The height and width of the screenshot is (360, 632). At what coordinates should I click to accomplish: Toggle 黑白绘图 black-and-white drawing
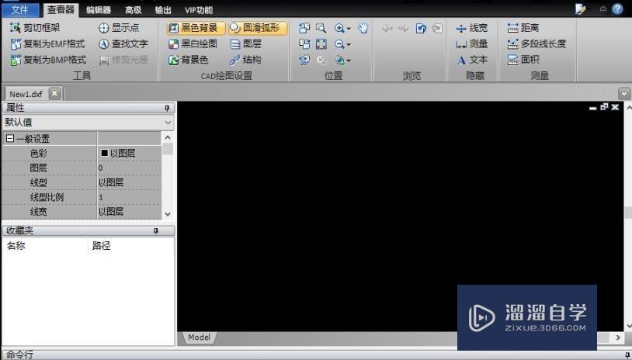tap(193, 44)
